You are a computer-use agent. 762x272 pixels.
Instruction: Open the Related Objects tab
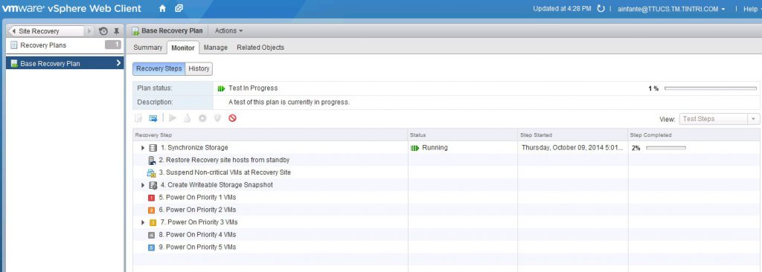pyautogui.click(x=260, y=48)
